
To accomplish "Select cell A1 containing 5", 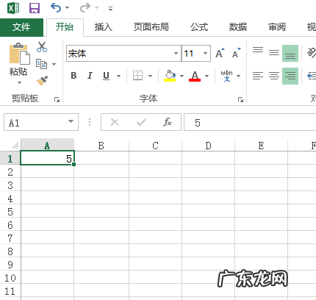I will coord(47,158).
